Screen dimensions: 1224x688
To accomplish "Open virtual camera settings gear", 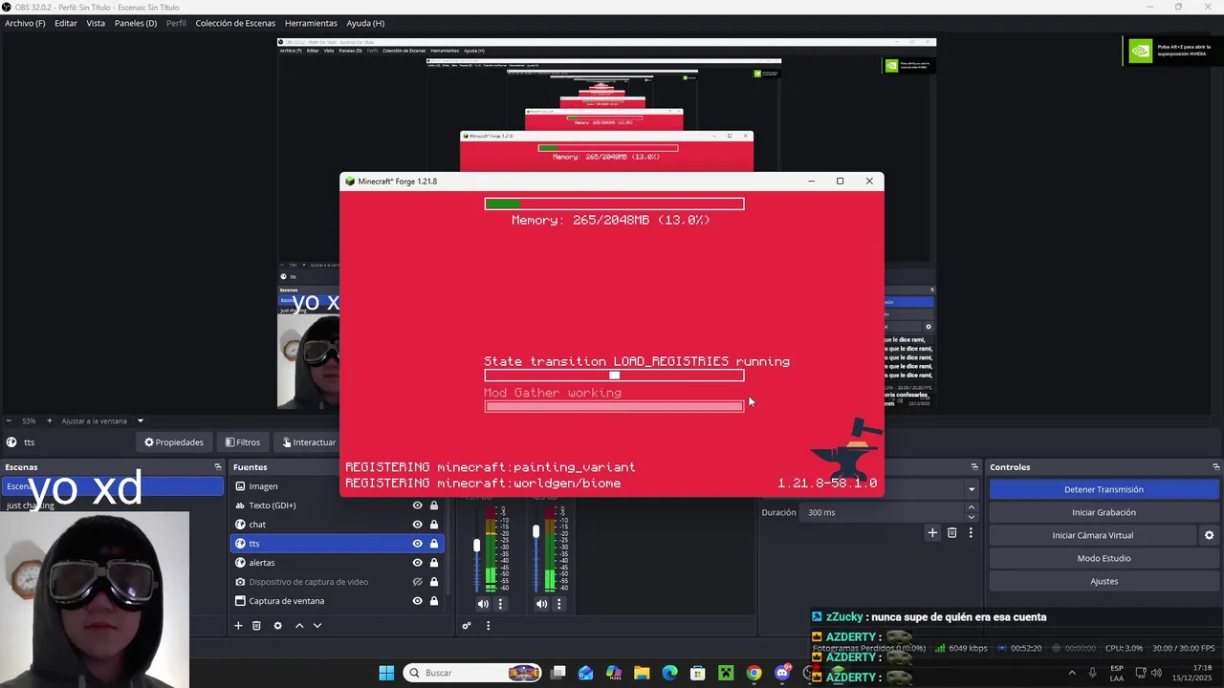I will click(1209, 535).
